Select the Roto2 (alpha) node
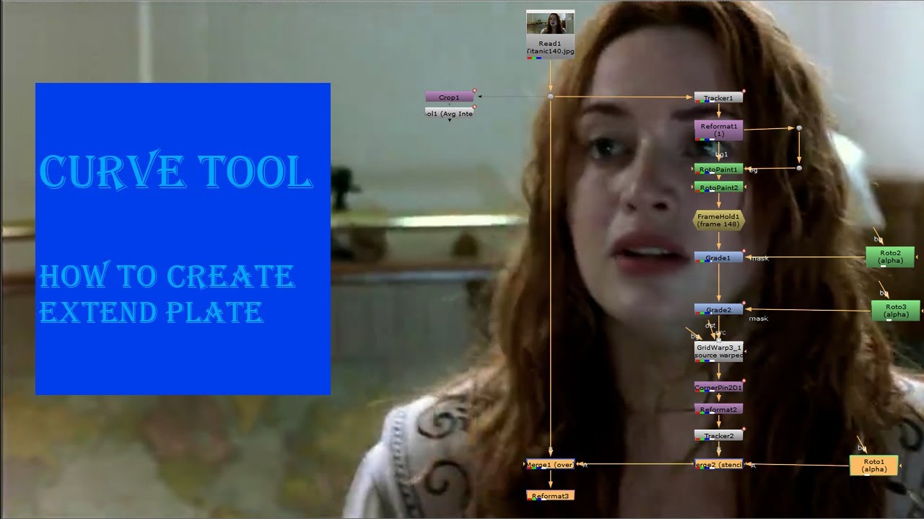The width and height of the screenshot is (924, 519). pos(890,257)
